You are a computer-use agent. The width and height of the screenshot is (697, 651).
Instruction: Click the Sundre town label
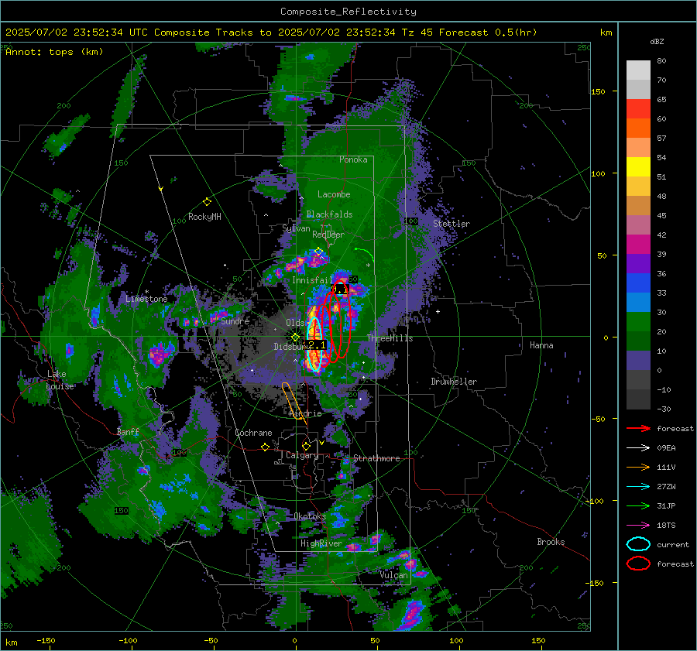tap(235, 321)
